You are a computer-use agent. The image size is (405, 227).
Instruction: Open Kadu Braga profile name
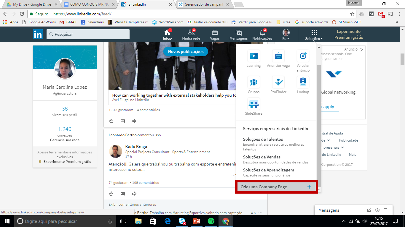tap(136, 147)
